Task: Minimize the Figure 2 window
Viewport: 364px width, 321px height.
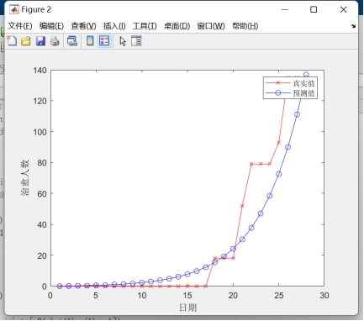Action: tap(285, 10)
